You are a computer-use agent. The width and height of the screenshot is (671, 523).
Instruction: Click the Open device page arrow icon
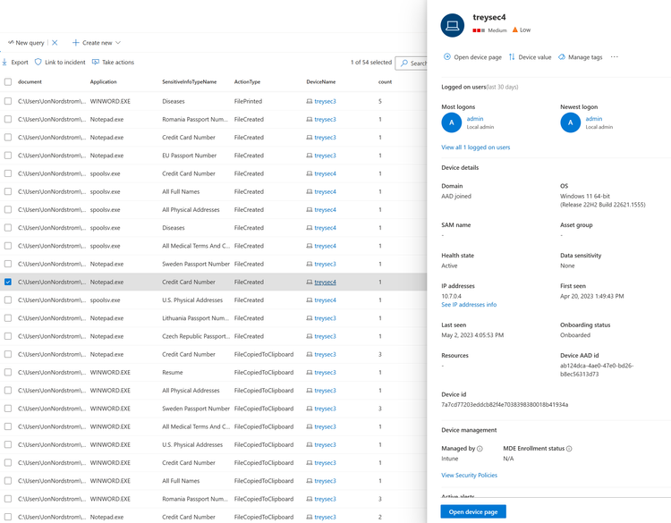(x=447, y=57)
